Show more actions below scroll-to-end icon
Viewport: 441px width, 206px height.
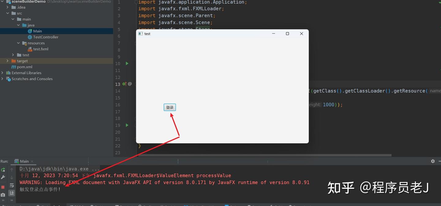point(12,201)
